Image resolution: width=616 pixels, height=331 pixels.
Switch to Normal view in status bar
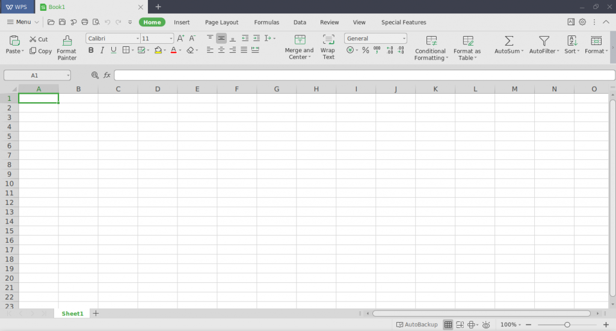click(x=448, y=325)
